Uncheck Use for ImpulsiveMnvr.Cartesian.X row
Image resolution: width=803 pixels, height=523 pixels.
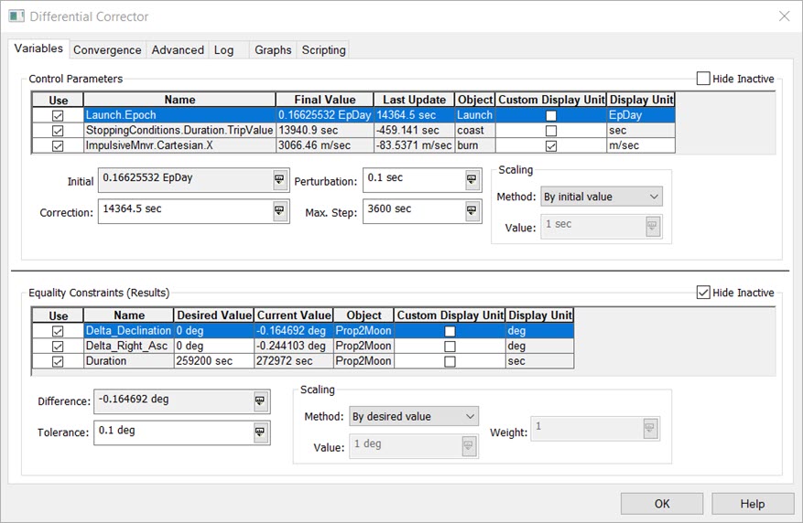coord(58,145)
